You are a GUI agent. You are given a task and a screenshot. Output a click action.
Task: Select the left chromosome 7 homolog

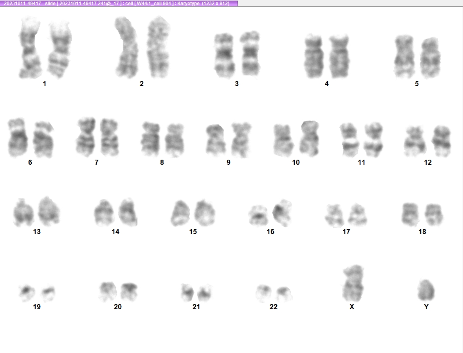click(86, 137)
